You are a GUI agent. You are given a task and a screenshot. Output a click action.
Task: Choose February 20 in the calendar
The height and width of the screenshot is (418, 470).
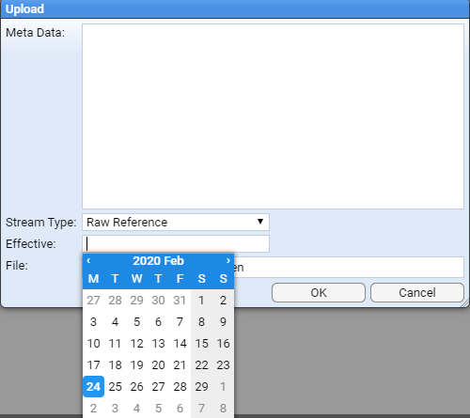pos(158,365)
